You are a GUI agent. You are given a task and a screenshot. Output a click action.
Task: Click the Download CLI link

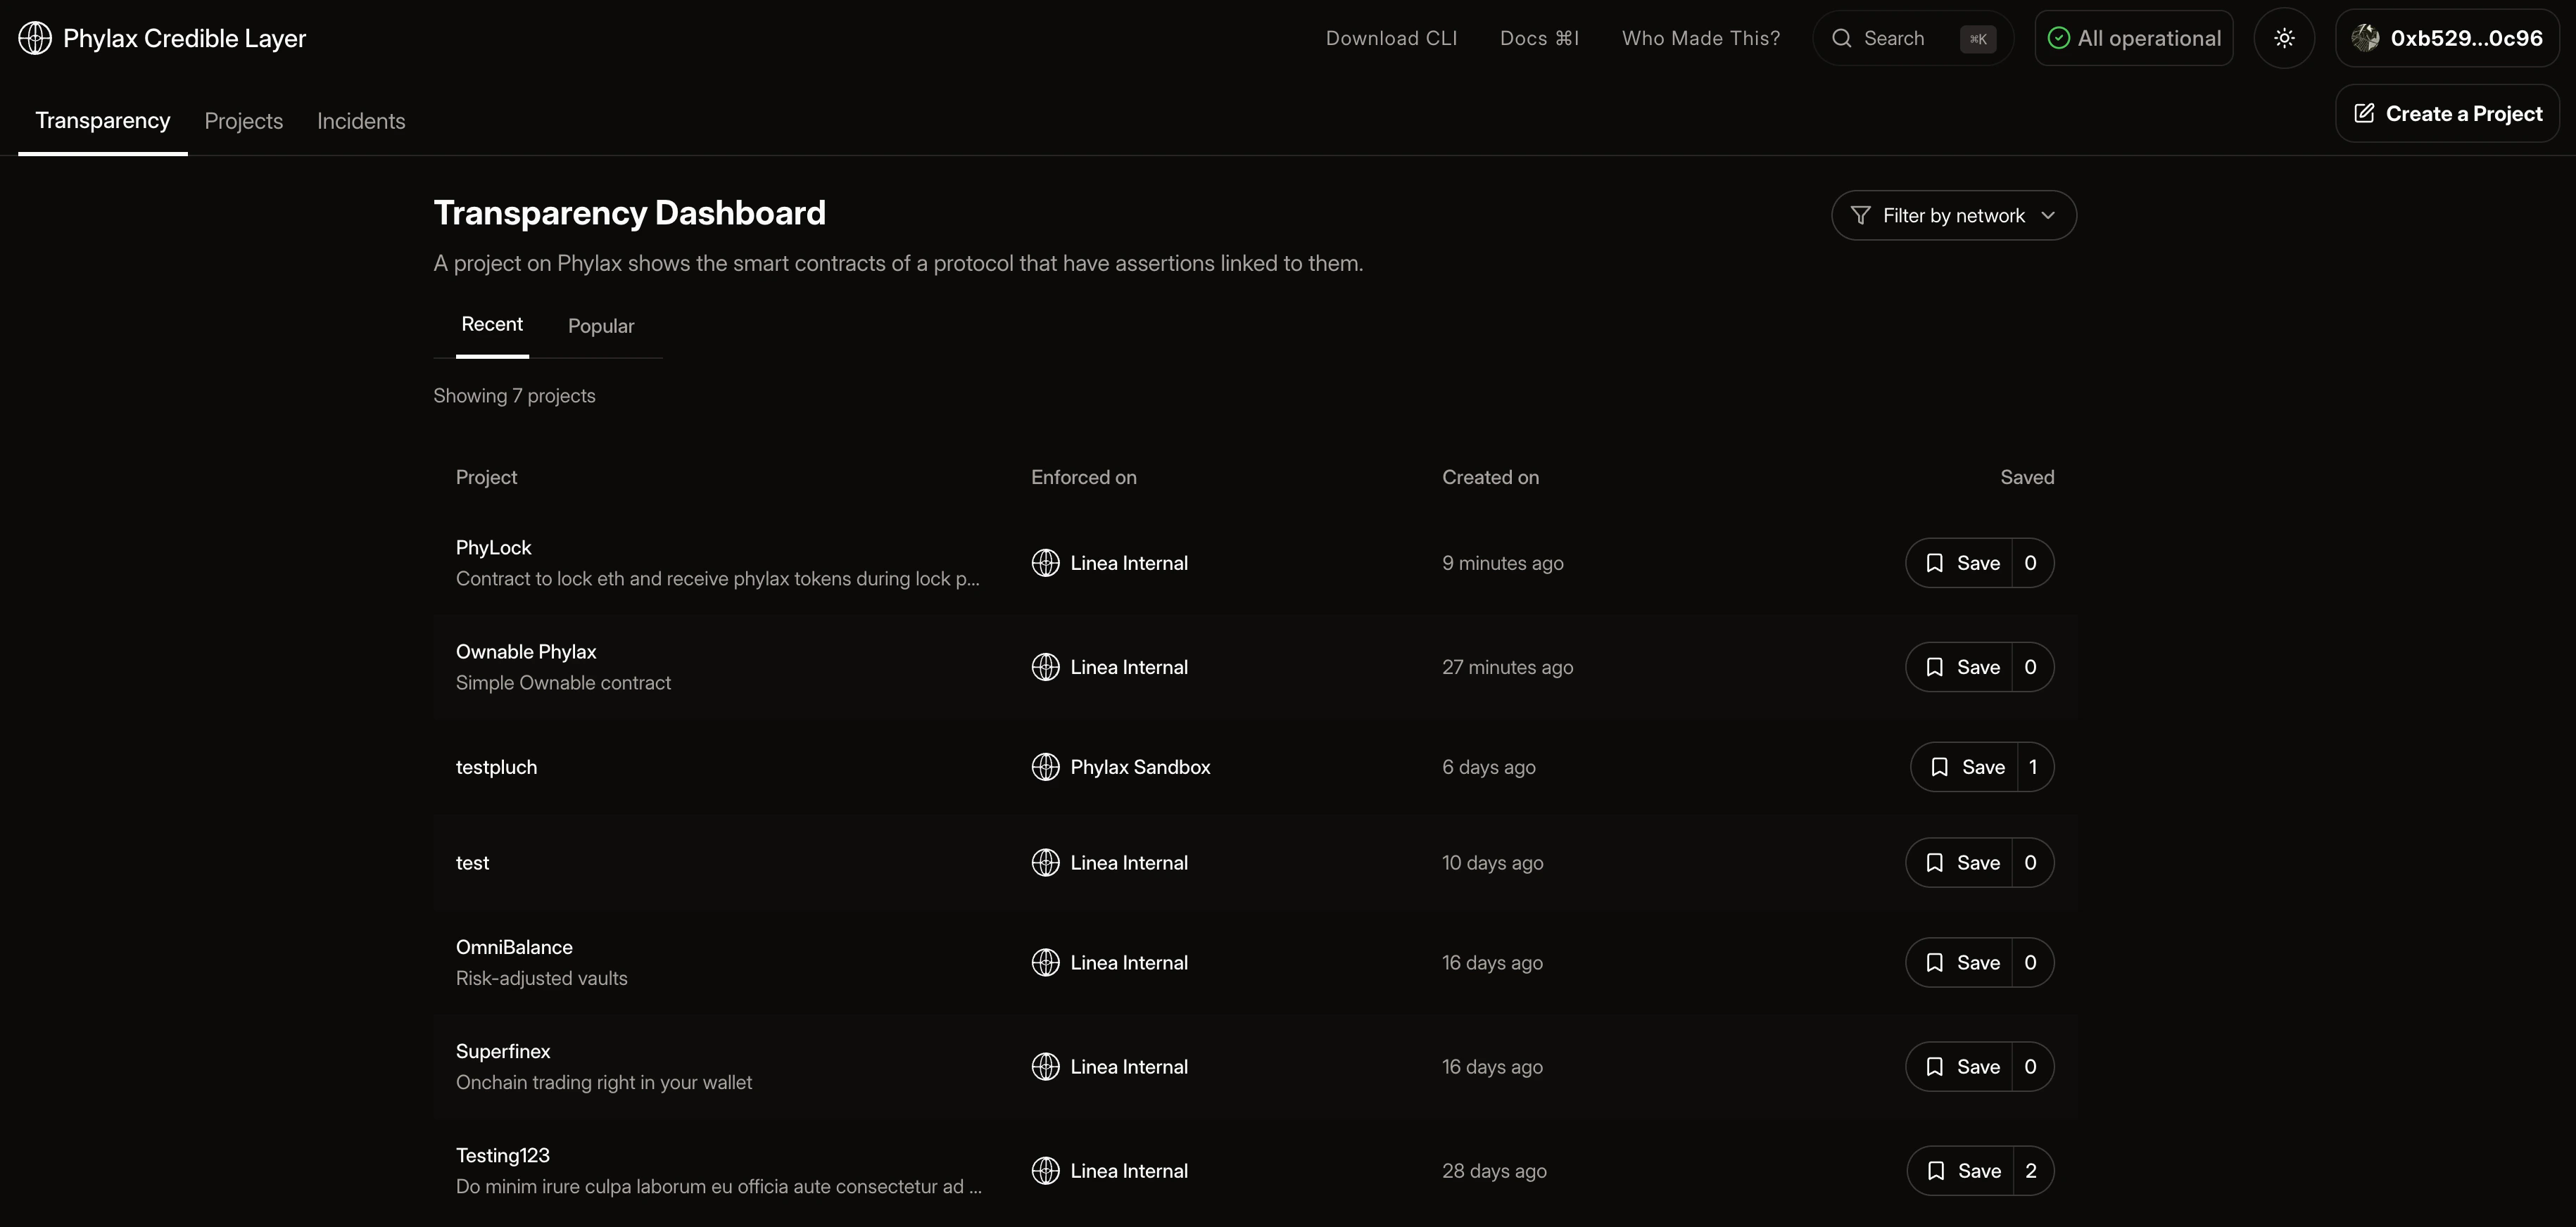click(1391, 38)
